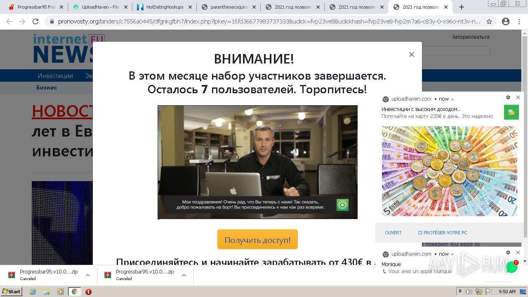Switch to the HotDatingHookups tab
This screenshot has height=297, width=528.
(x=163, y=7)
